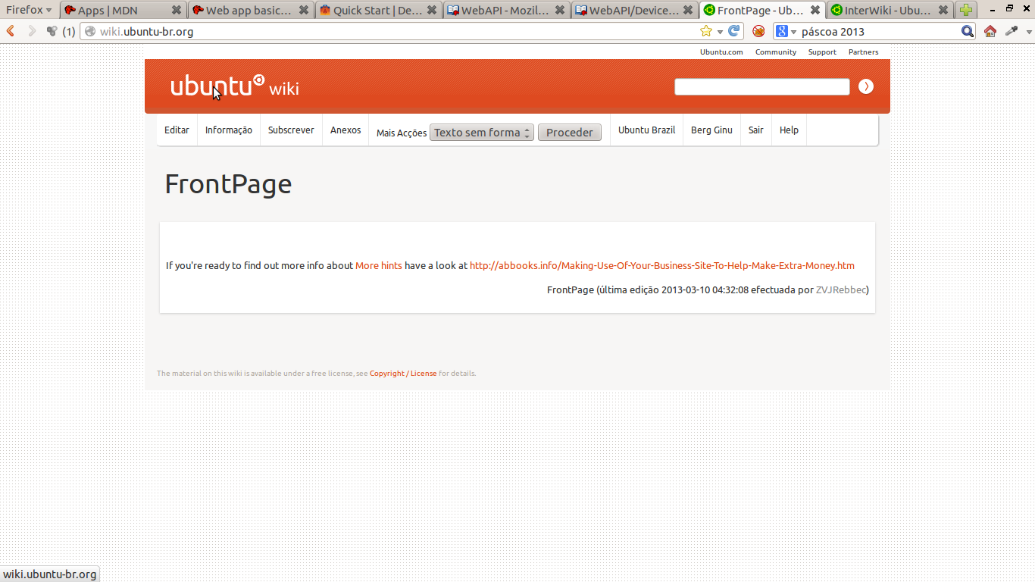1035x582 pixels.
Task: Expand the bookmark history dropdown arrow
Action: [x=720, y=32]
